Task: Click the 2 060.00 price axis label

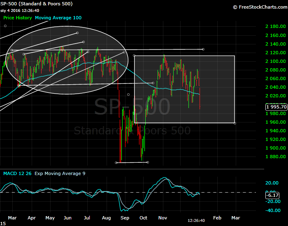Action: click(276, 78)
